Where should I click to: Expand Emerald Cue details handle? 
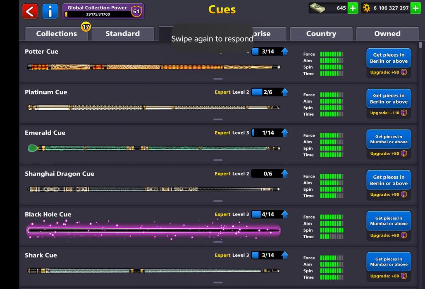pyautogui.click(x=218, y=160)
